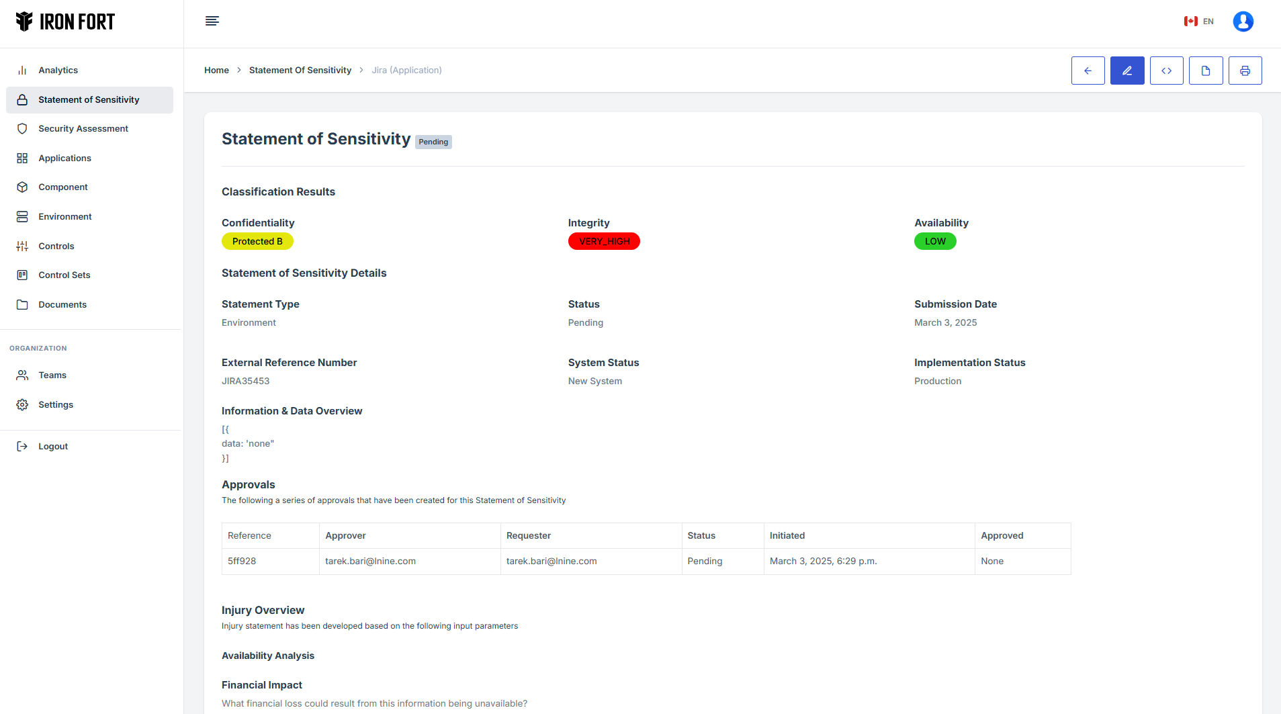Click approval reference 5ff928 row
The width and height of the screenshot is (1281, 714).
coord(242,562)
